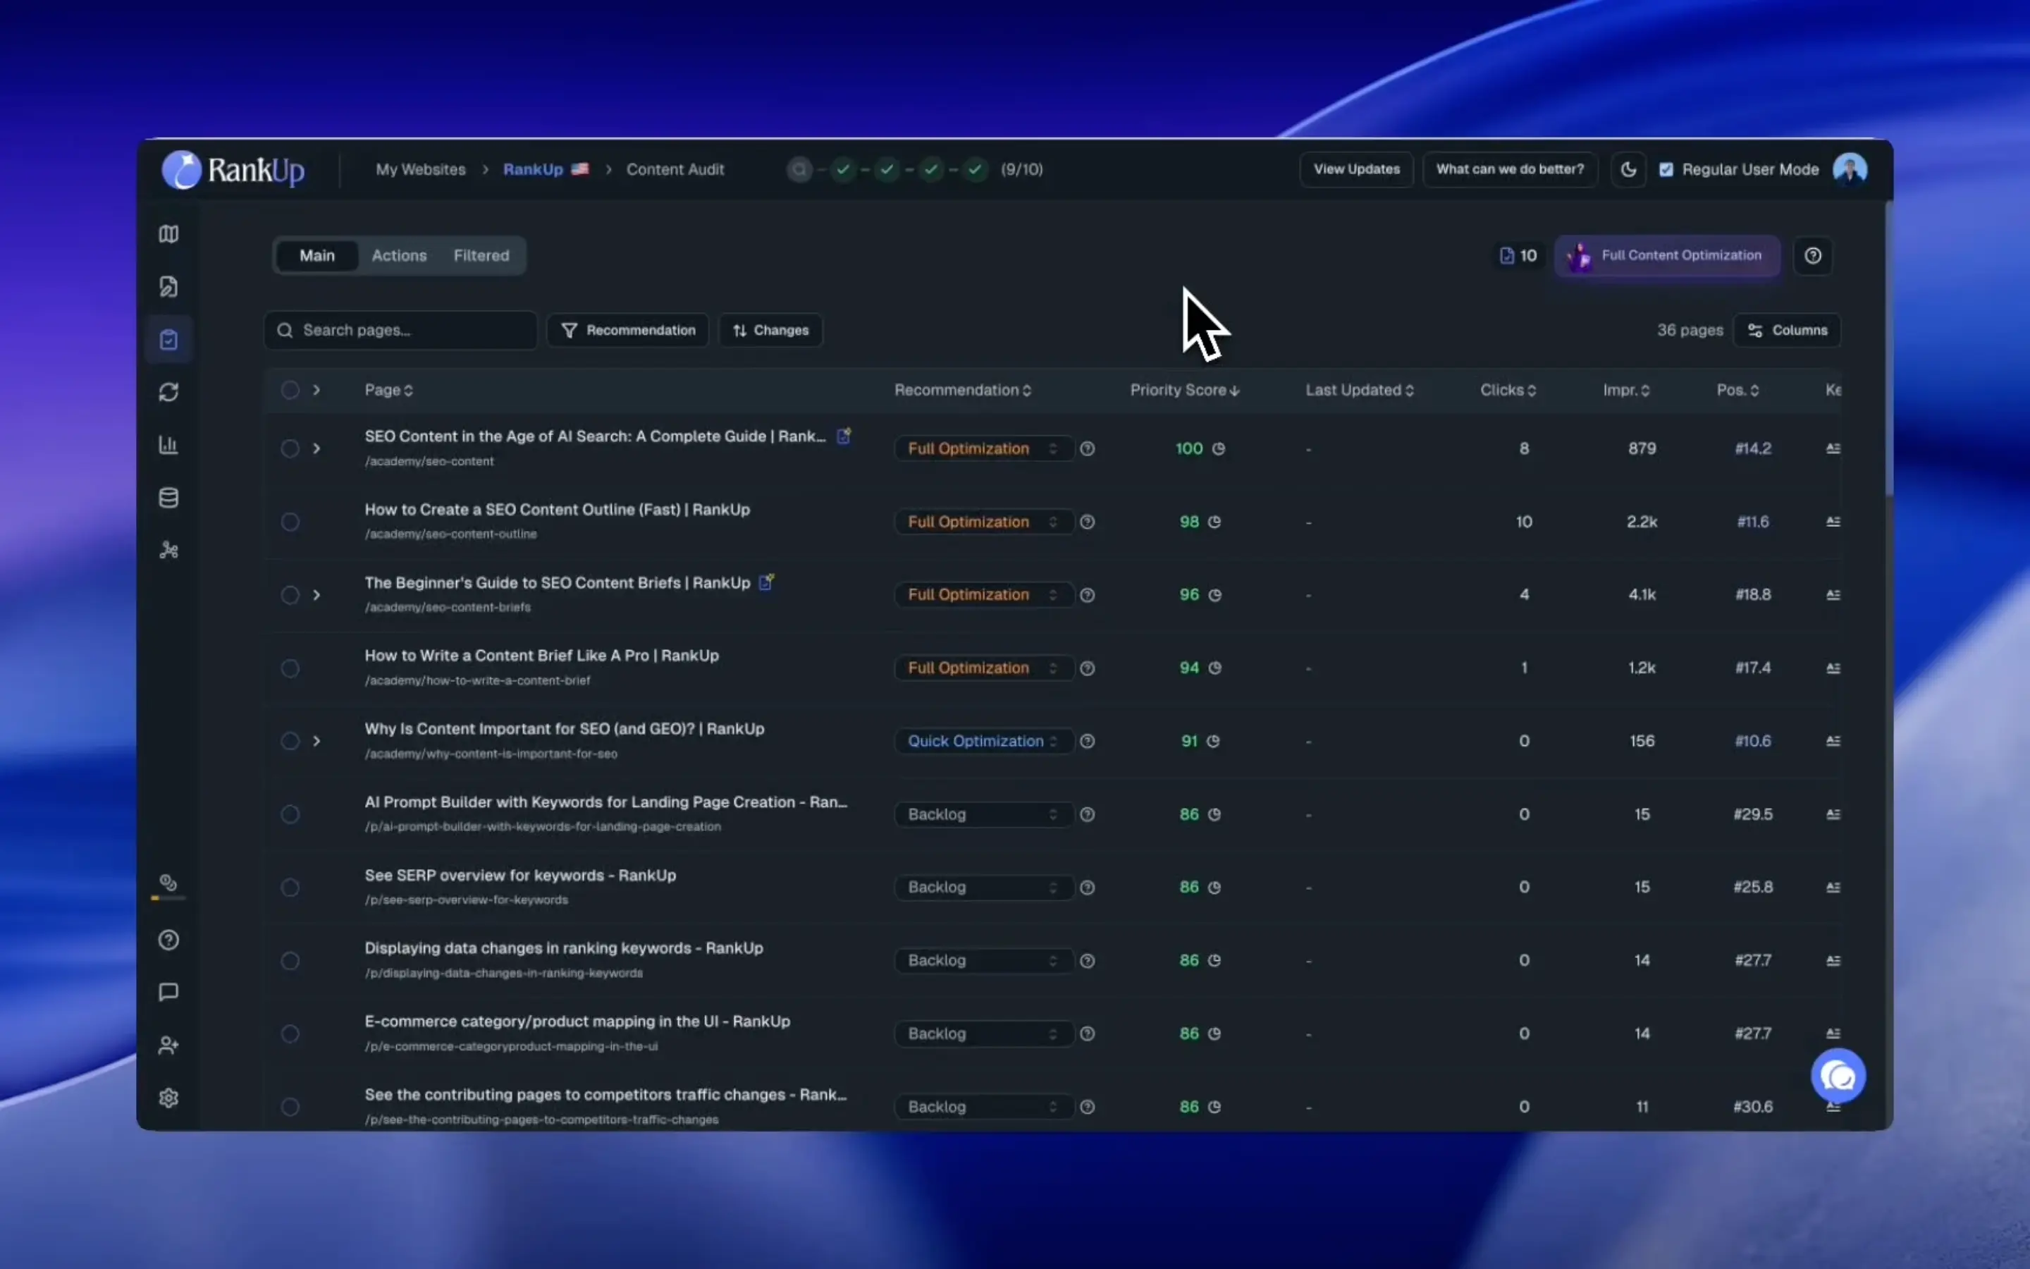Click the external link icon beside SEO Content title
Screen dimensions: 2030x1269
(x=844, y=436)
